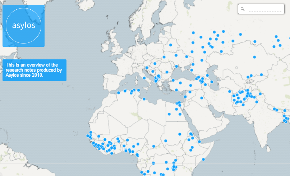Image resolution: width=290 pixels, height=176 pixels.
Task: Open the marker on Libya's Mediterranean coast
Action: click(x=144, y=99)
